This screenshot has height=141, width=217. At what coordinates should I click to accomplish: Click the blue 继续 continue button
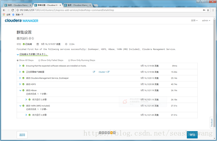pyautogui.click(x=192, y=135)
